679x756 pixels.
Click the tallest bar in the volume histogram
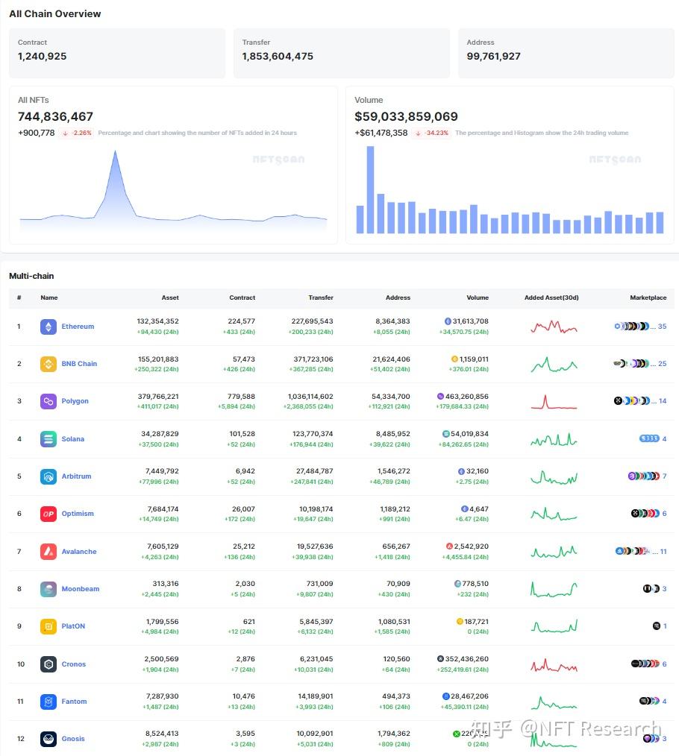pos(371,186)
